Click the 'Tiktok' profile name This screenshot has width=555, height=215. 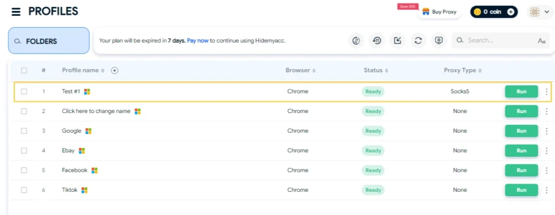tap(70, 190)
